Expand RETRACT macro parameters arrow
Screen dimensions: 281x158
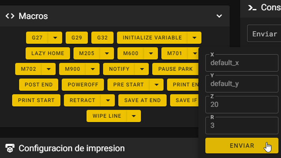point(107,100)
